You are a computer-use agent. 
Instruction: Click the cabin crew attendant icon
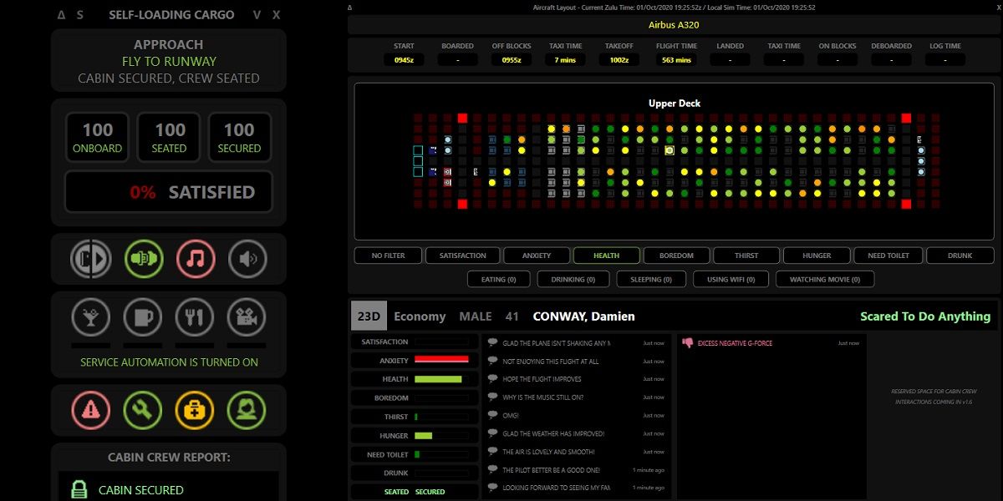point(247,410)
